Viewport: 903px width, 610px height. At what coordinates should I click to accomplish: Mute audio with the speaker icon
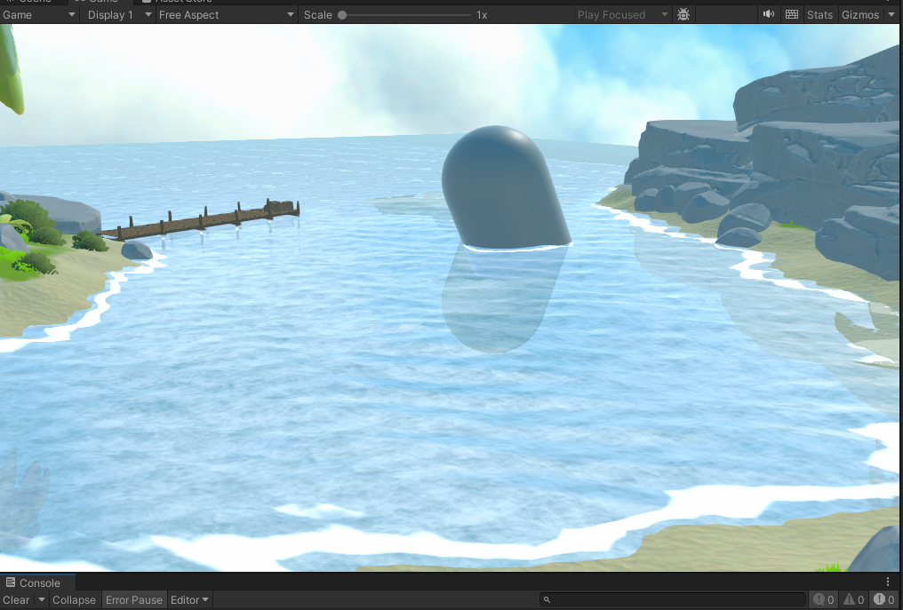[769, 14]
